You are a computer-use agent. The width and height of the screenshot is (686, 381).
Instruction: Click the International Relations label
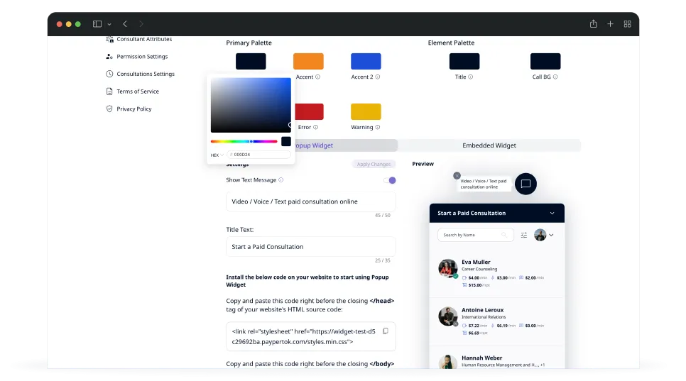pyautogui.click(x=484, y=317)
